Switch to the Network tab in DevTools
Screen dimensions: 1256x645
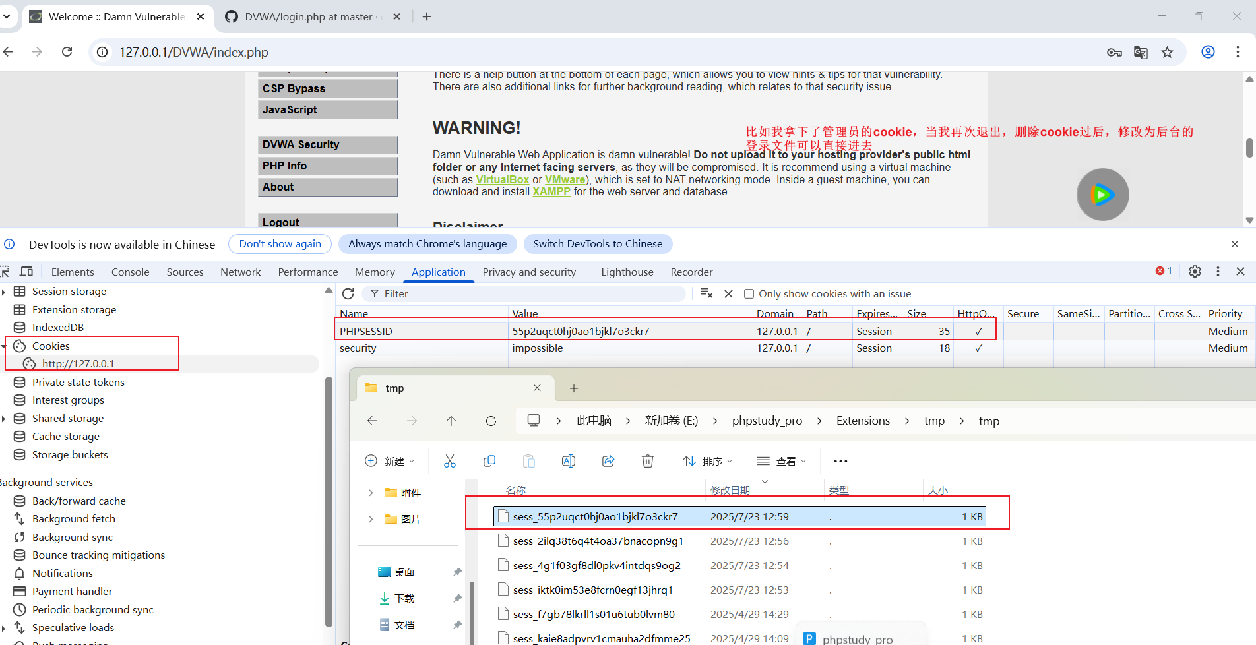(x=241, y=272)
